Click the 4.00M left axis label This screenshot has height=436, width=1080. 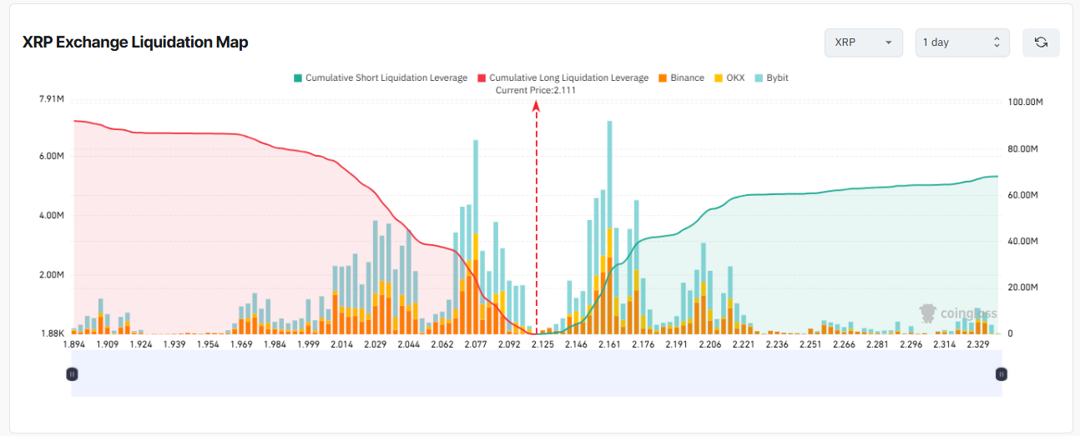[52, 216]
